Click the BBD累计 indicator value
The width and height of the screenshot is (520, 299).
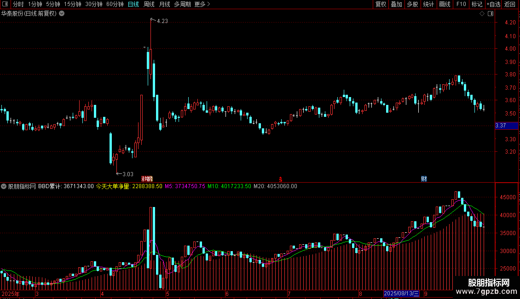pos(66,186)
